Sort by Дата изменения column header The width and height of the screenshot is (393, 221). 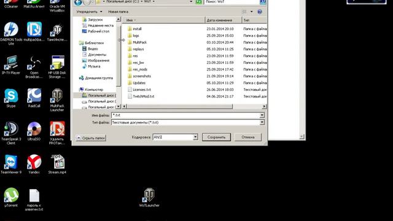point(224,20)
